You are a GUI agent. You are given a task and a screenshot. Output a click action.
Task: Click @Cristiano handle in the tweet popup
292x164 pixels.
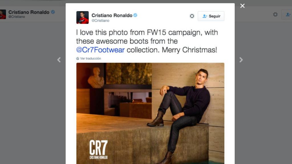pyautogui.click(x=100, y=21)
